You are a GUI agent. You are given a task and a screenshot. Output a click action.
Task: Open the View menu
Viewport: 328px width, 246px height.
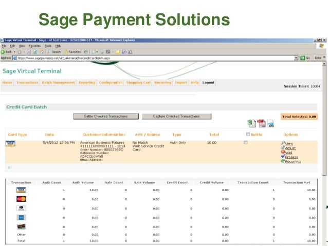pos(22,46)
